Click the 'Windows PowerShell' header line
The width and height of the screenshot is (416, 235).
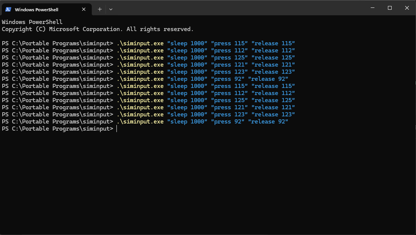pyautogui.click(x=32, y=22)
